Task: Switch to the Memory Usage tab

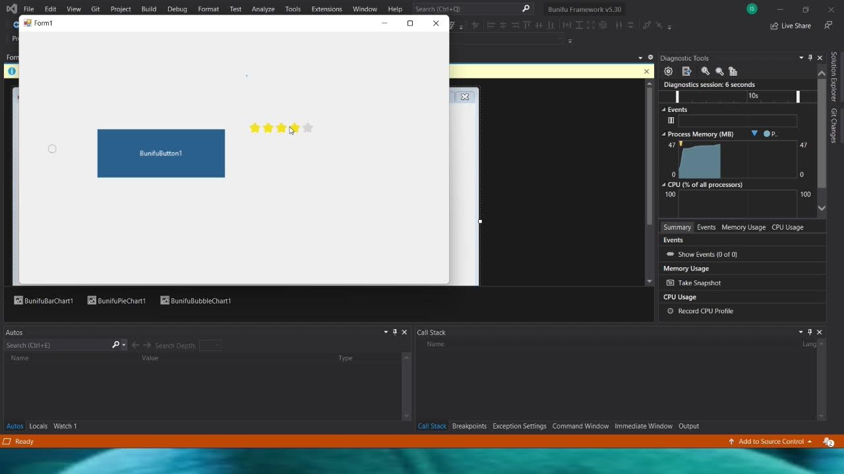Action: click(x=743, y=227)
